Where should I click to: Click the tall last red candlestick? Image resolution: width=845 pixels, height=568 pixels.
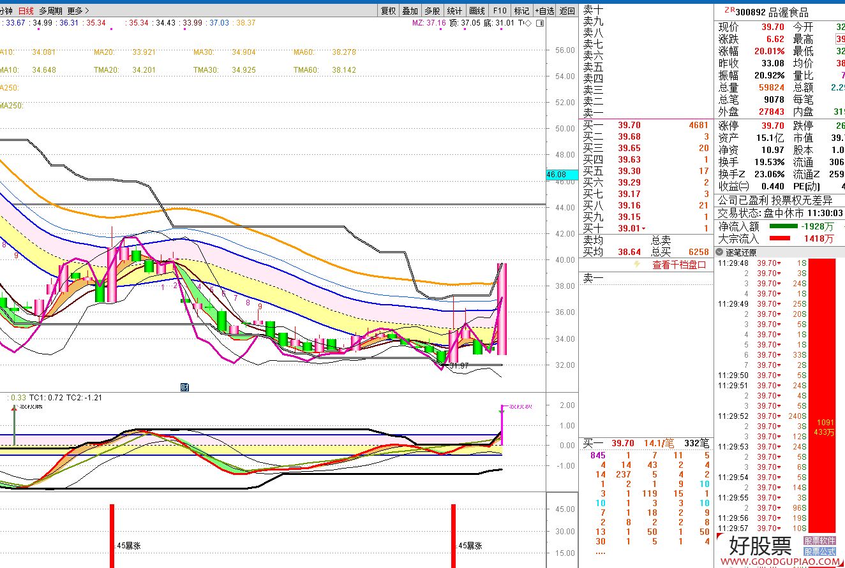pyautogui.click(x=502, y=309)
